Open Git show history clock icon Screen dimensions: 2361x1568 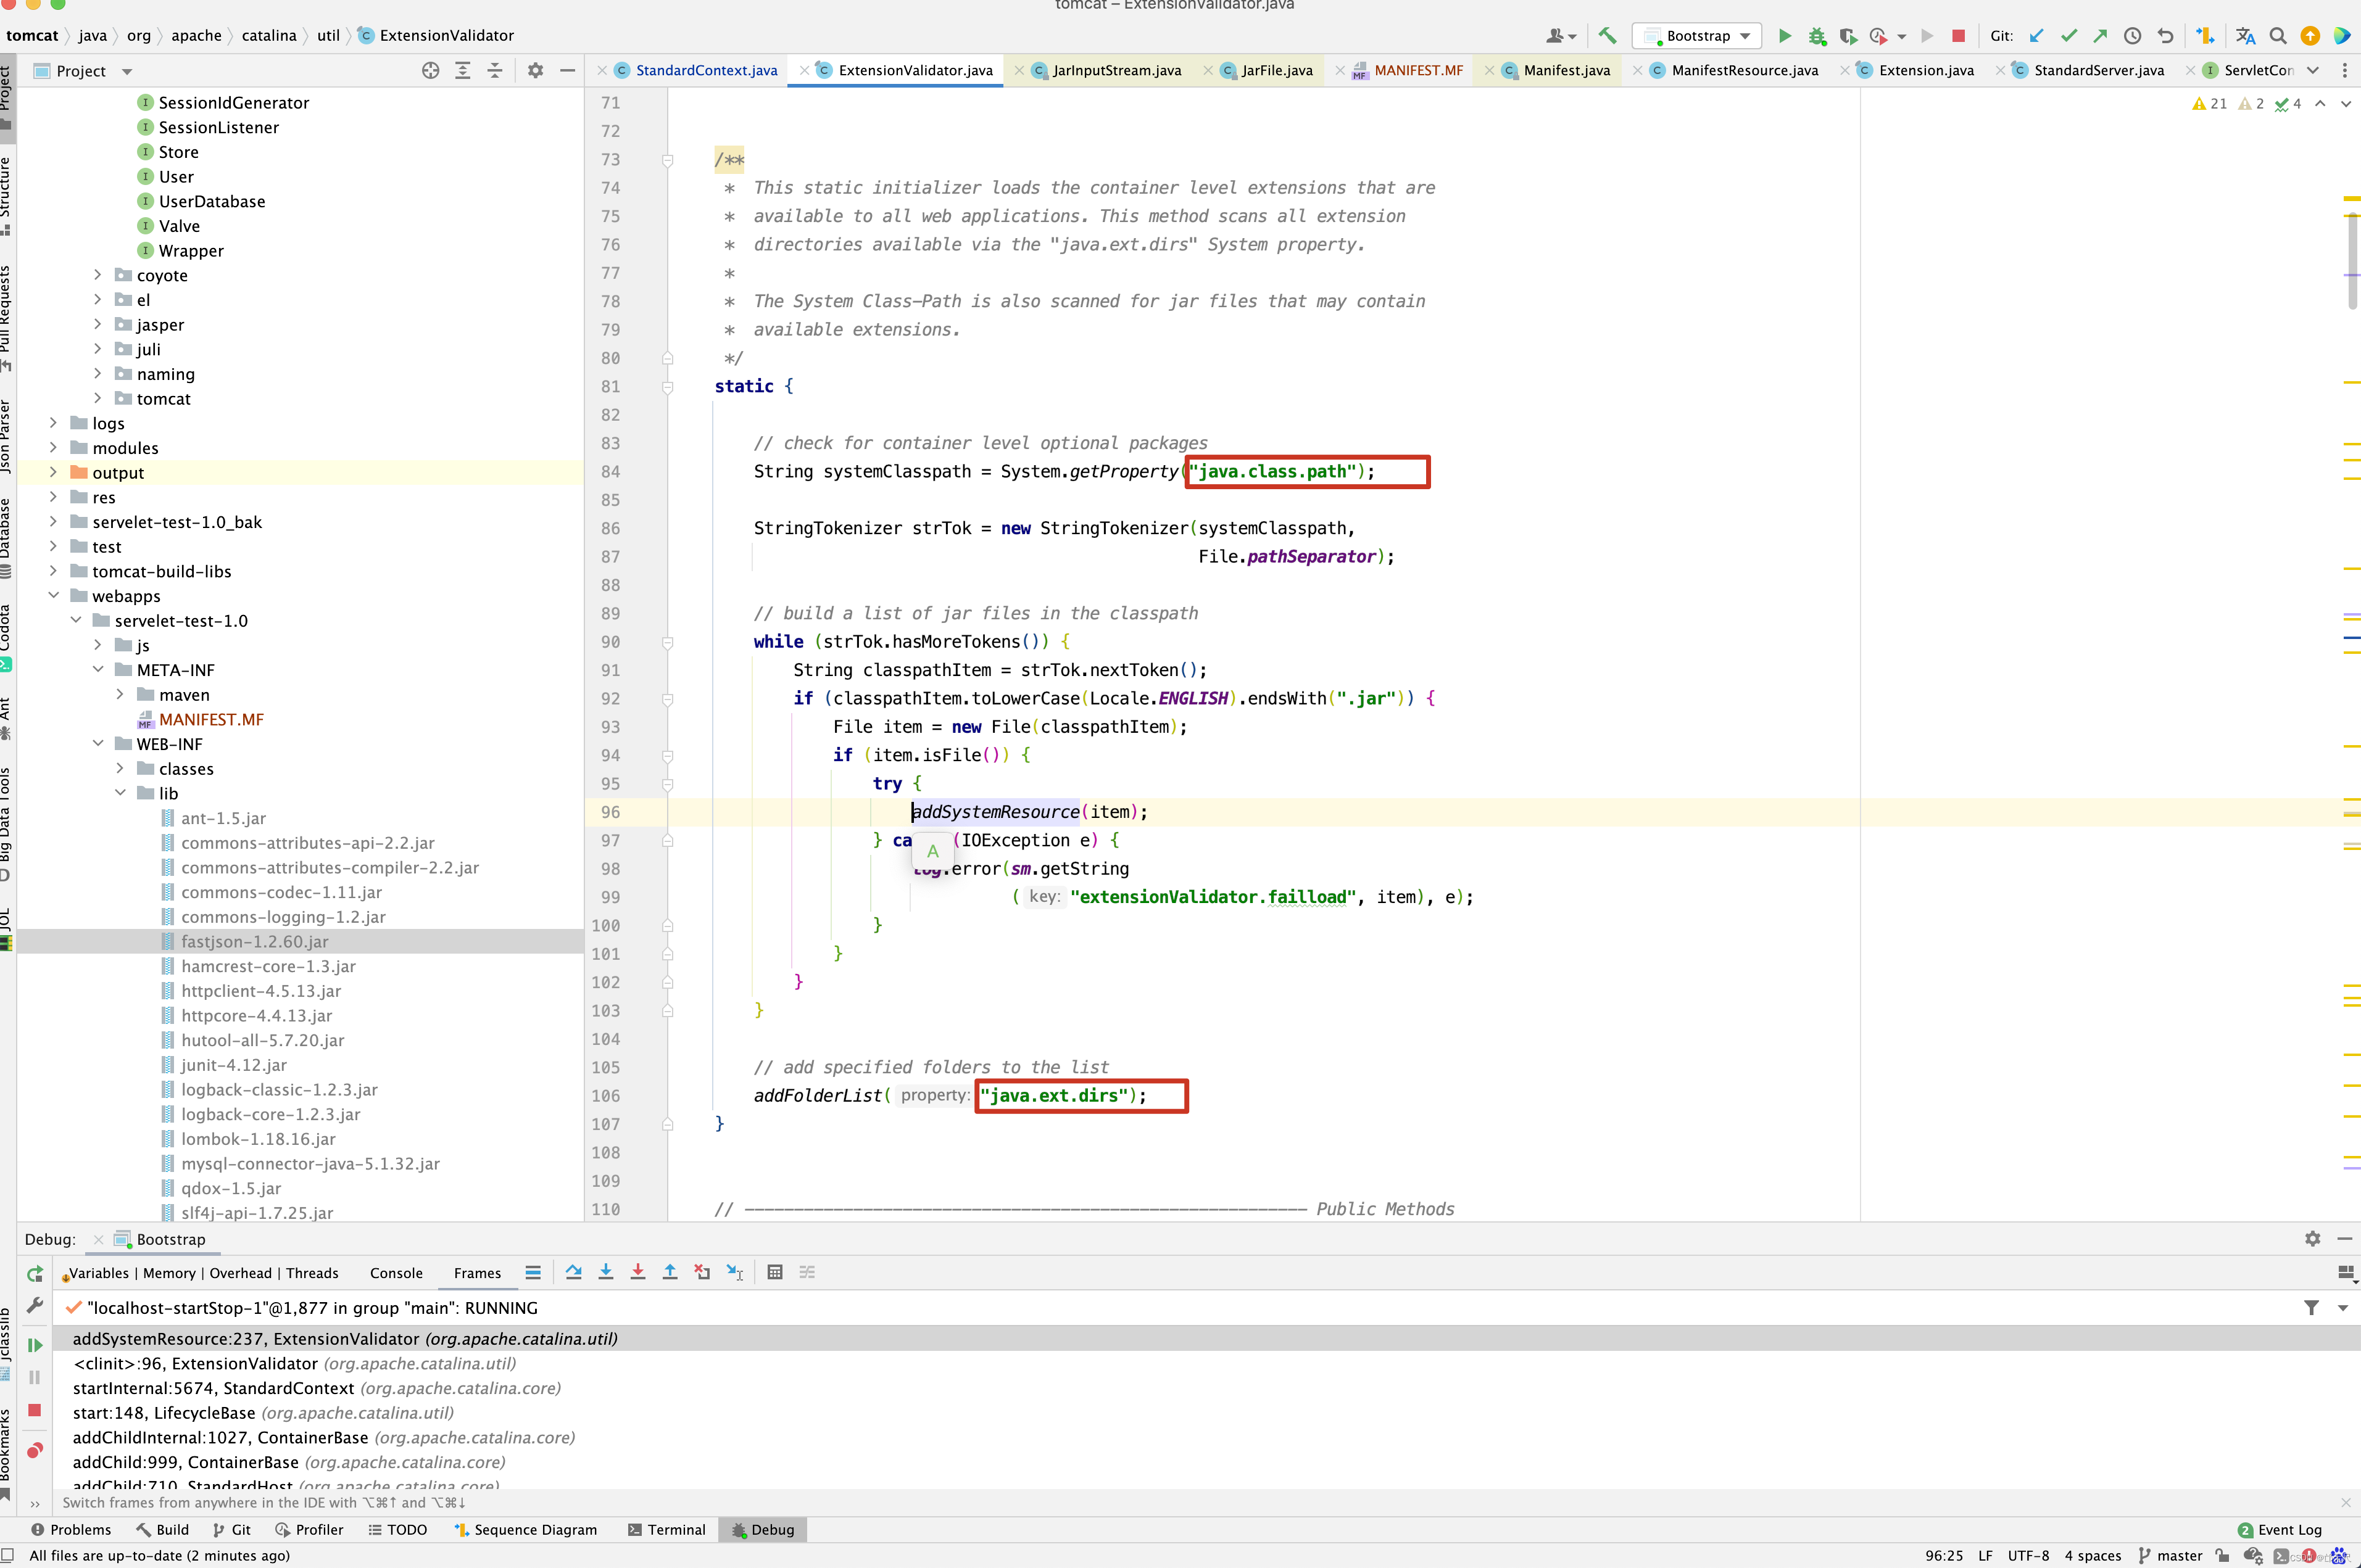[2133, 36]
